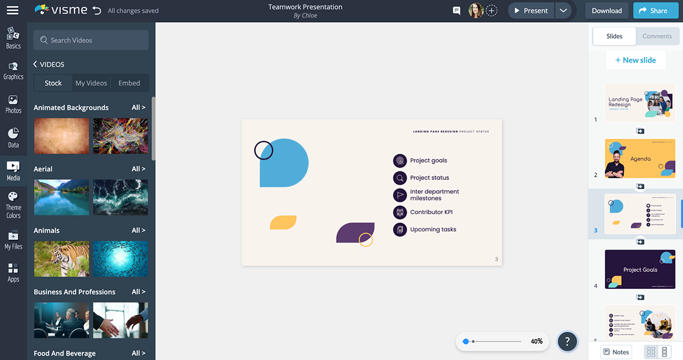
Task: Open the comments speech bubble icon
Action: pyautogui.click(x=456, y=11)
